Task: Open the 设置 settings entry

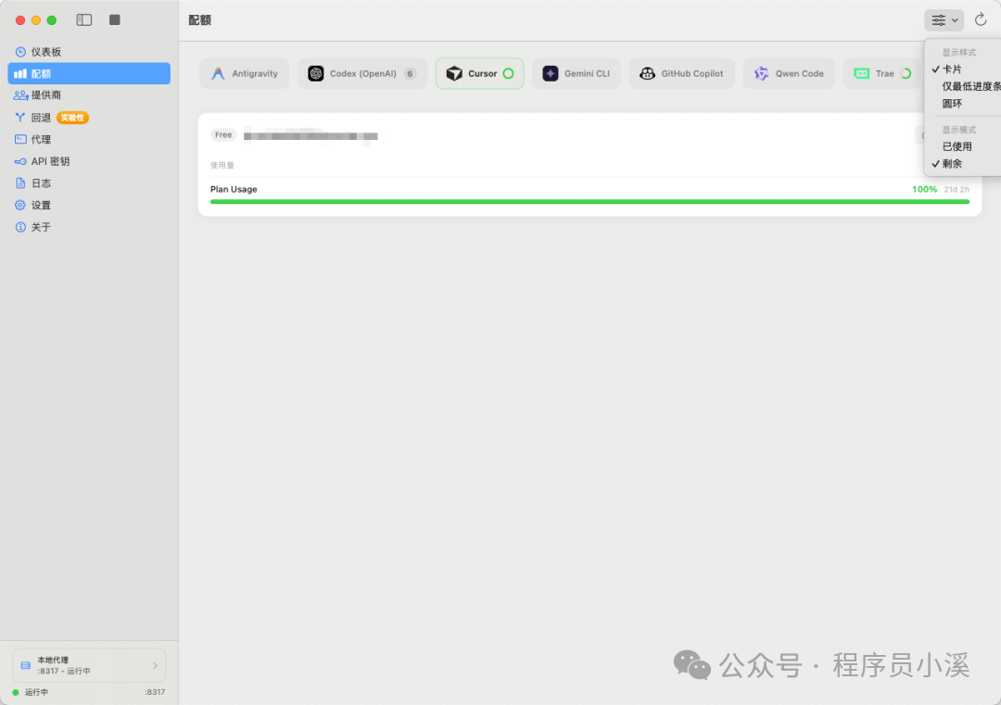Action: coord(89,205)
